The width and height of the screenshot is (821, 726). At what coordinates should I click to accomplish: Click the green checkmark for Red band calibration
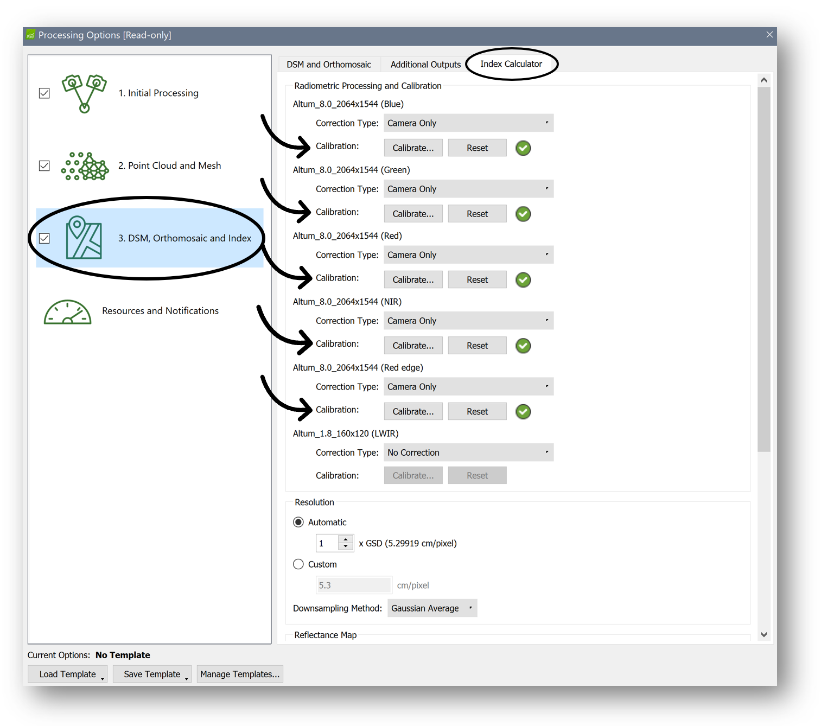(523, 280)
